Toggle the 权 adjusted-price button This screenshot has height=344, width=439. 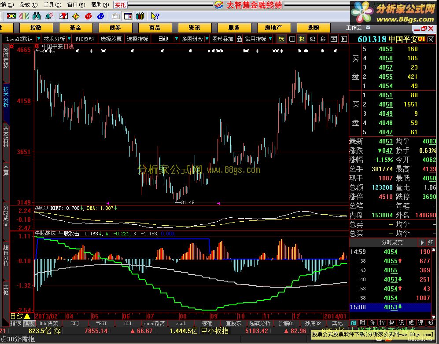pyautogui.click(x=302, y=39)
